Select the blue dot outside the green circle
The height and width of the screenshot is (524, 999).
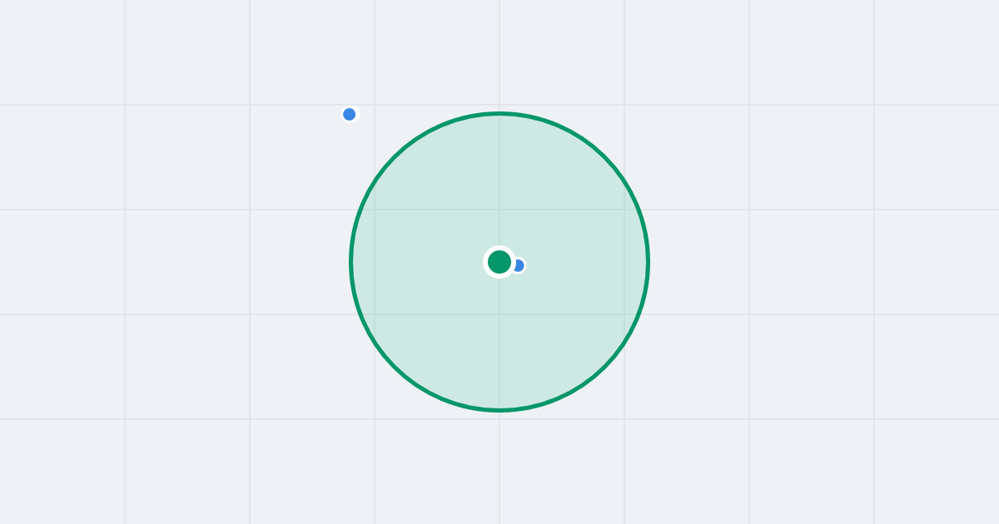350,114
